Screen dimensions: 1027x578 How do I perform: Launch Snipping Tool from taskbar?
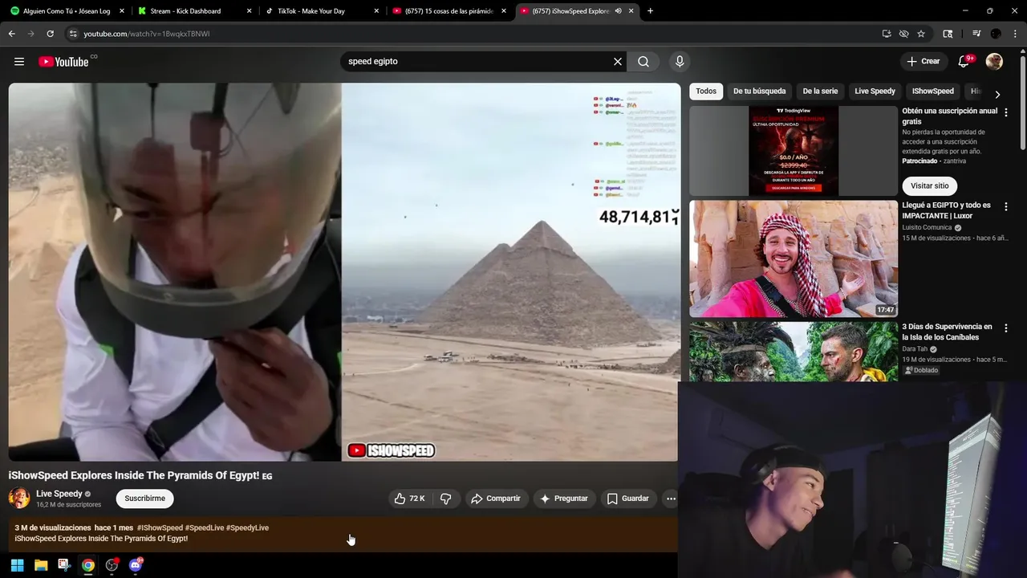64,565
